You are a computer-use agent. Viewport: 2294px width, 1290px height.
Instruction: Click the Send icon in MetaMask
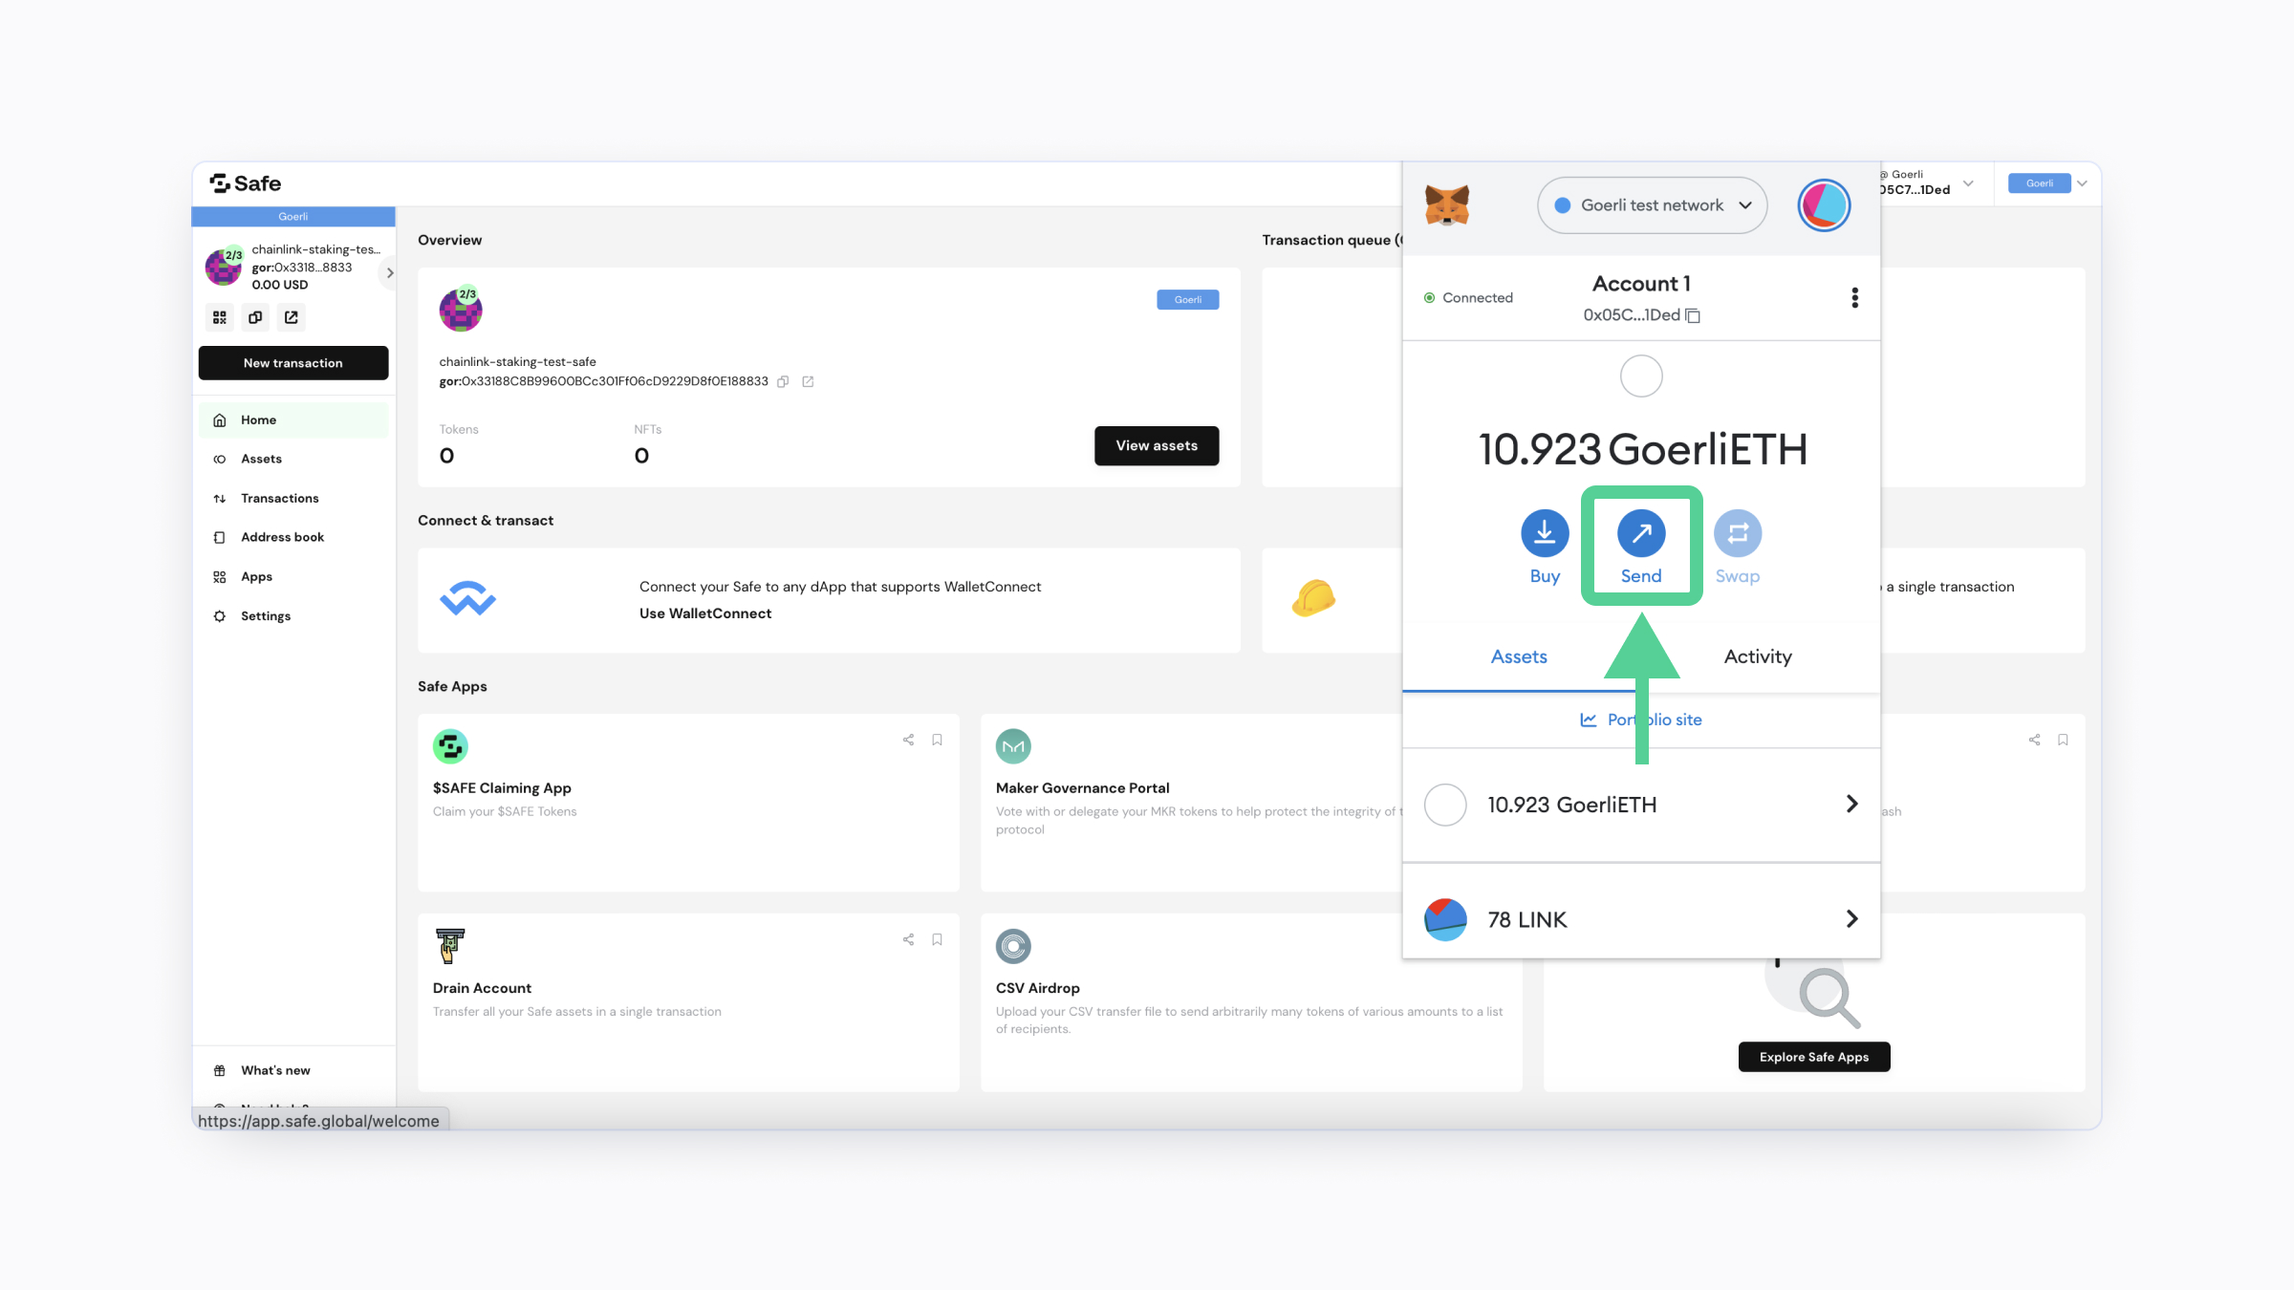(1641, 533)
